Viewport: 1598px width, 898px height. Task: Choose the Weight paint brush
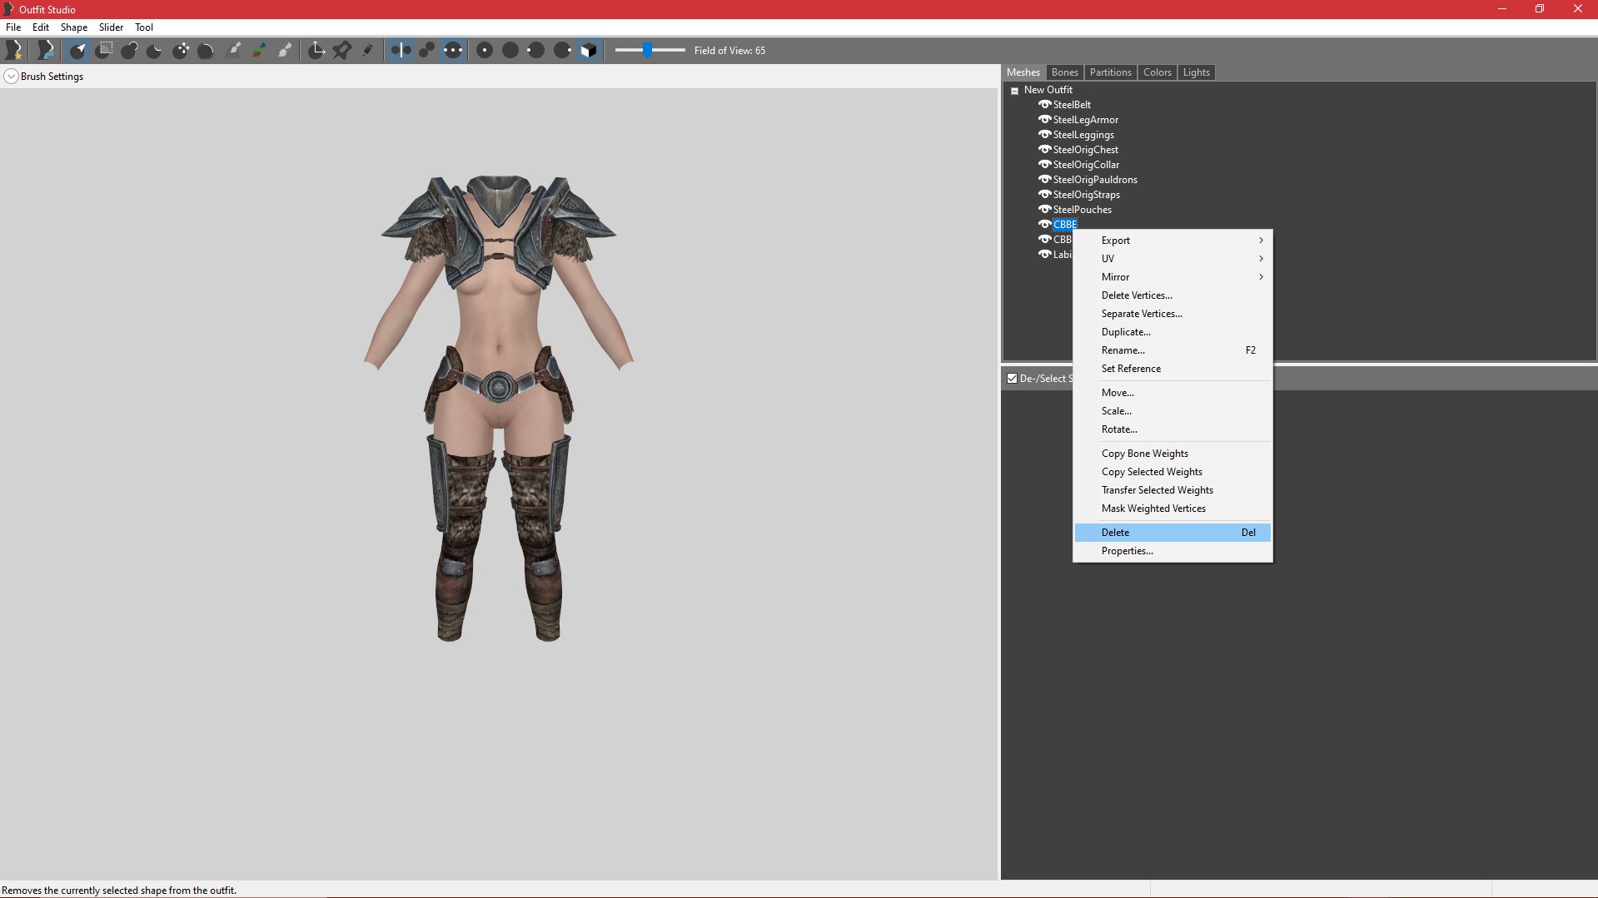(233, 50)
